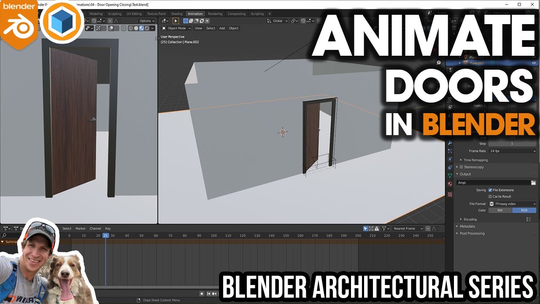Toggle overlays in left viewport header
The width and height of the screenshot is (540, 304).
(111, 28)
